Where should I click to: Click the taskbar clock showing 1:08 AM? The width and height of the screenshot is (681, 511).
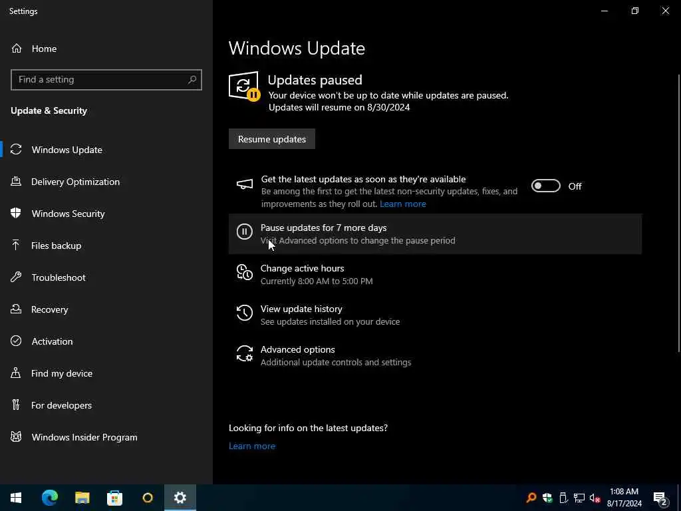pos(624,498)
